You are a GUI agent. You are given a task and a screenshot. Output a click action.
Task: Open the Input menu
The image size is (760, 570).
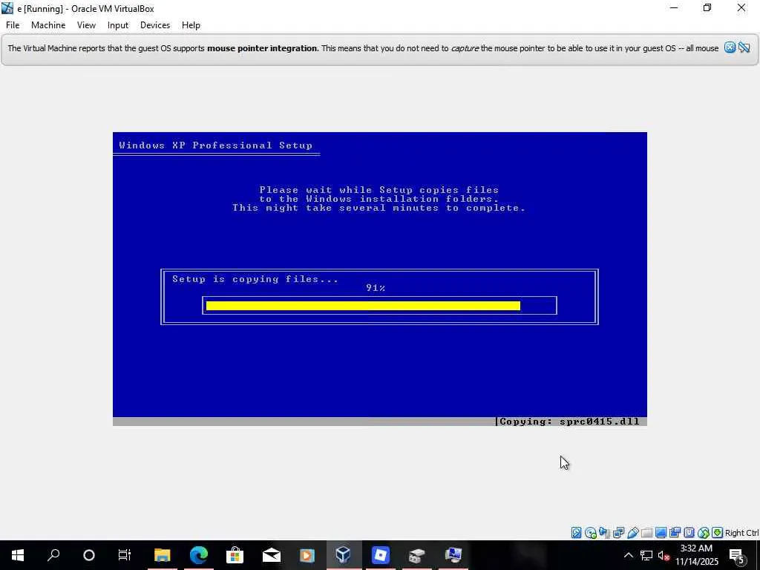118,25
